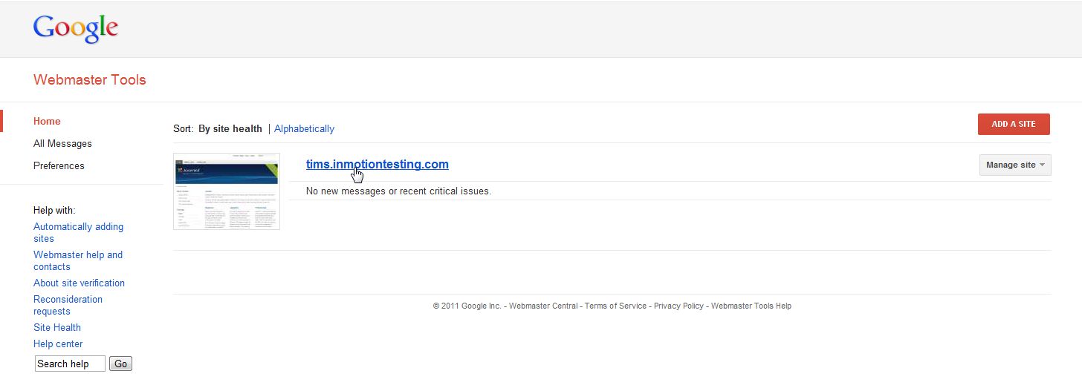This screenshot has height=388, width=1082.
Task: Expand the Manage site dropdown
Action: pyautogui.click(x=1015, y=165)
